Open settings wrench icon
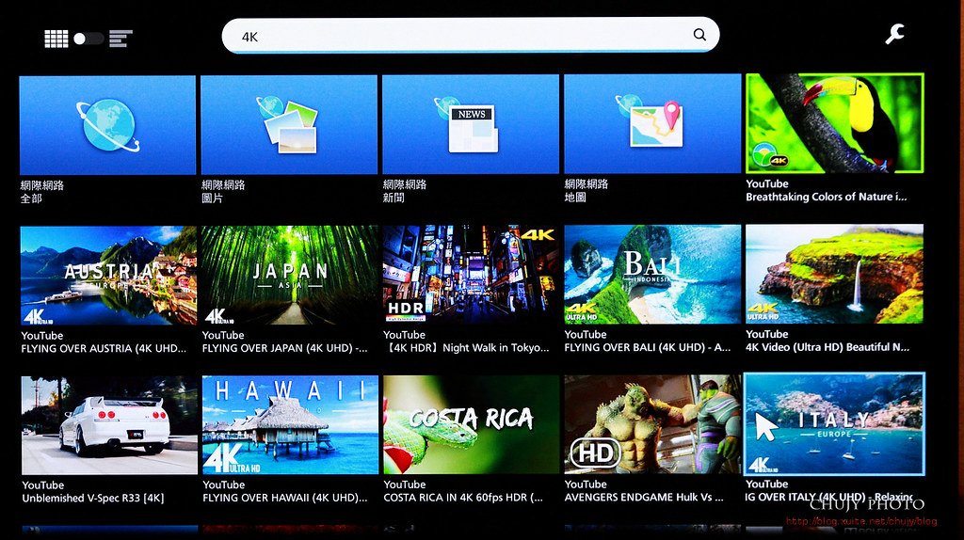The width and height of the screenshot is (964, 540). click(x=894, y=34)
